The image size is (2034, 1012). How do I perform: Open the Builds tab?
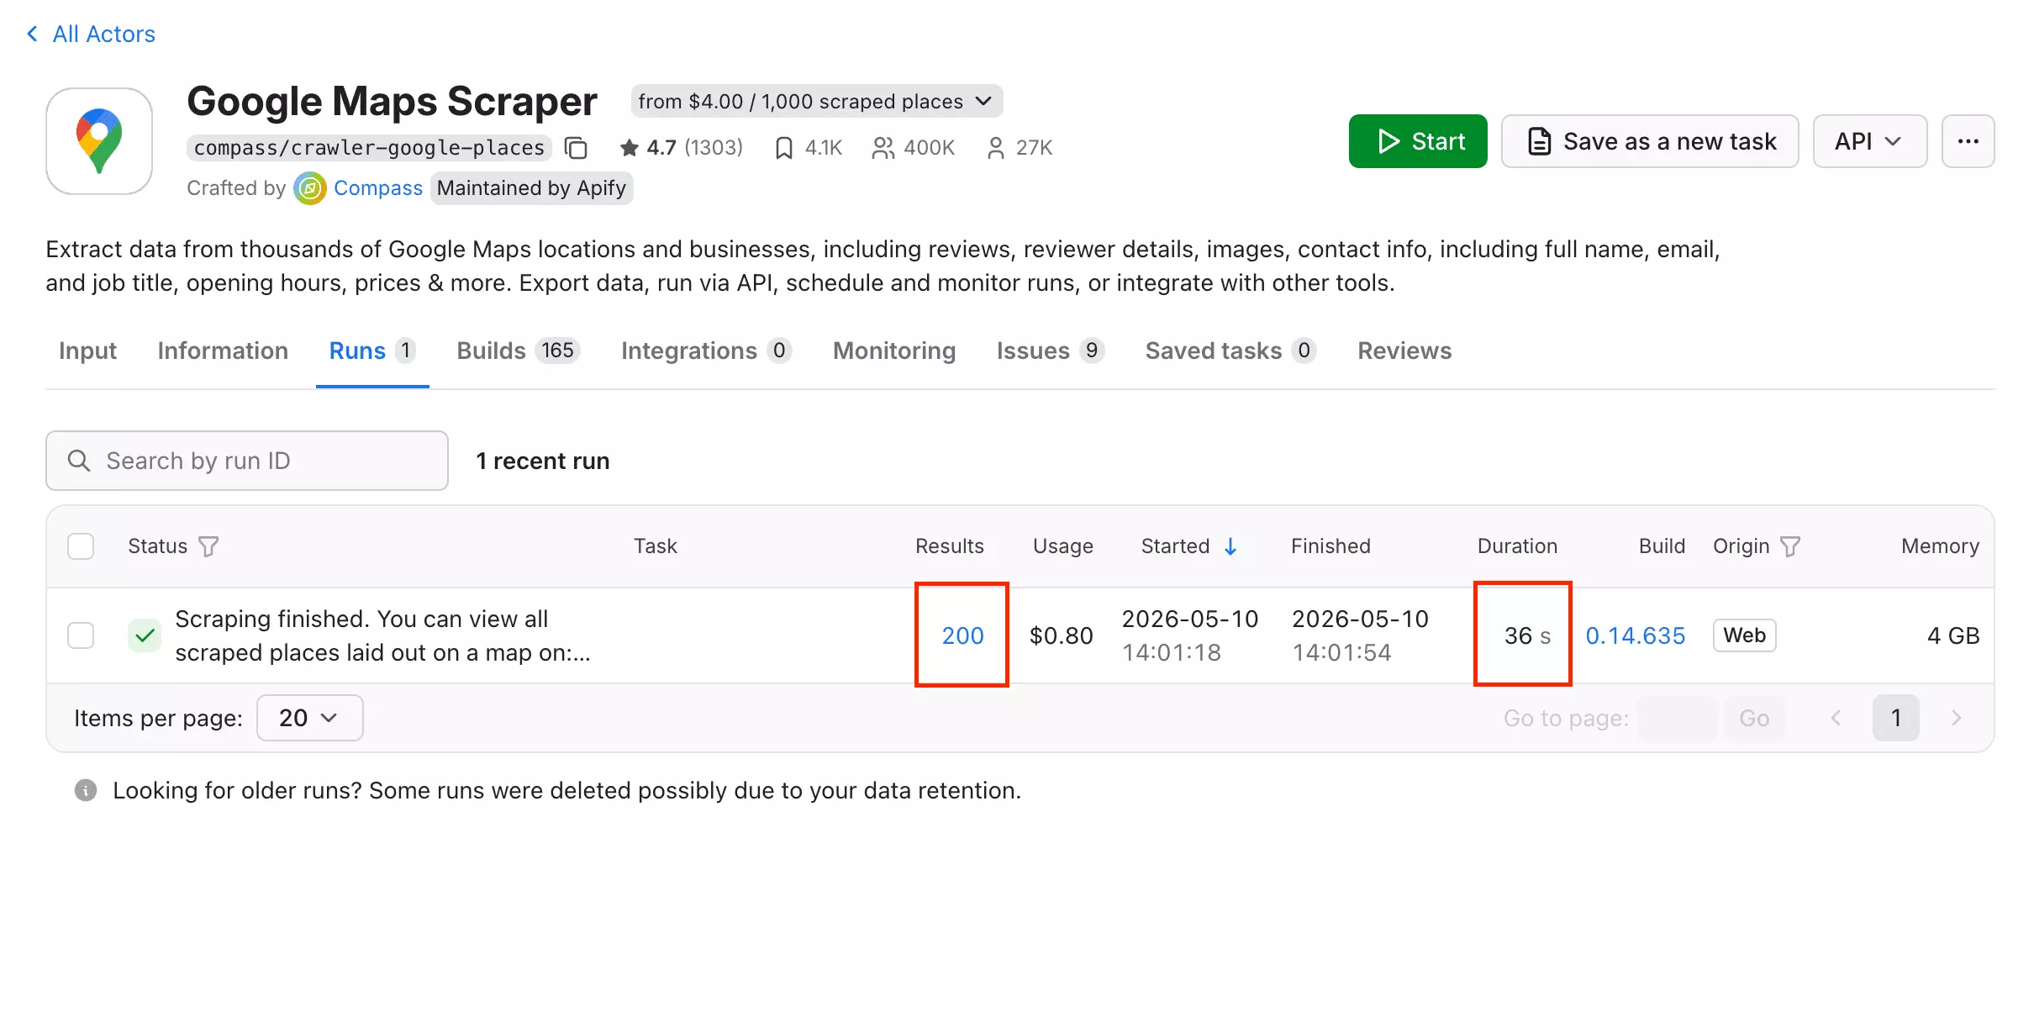(518, 351)
